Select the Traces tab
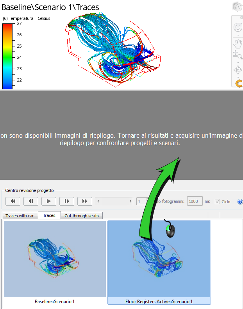Screen dimensions: 243x309 click(x=49, y=215)
